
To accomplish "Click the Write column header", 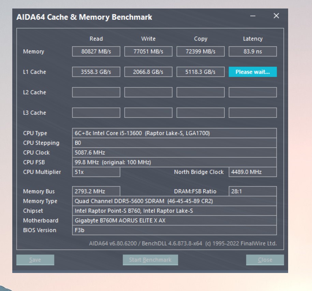I will [x=148, y=39].
